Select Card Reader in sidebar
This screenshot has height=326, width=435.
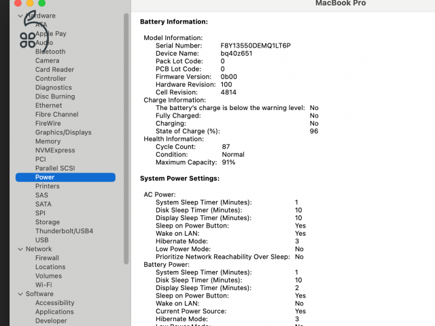tap(54, 69)
